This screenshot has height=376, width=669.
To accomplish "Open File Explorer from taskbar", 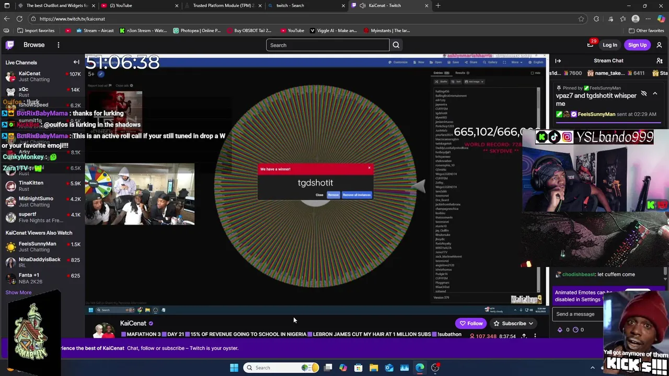I will 374,368.
